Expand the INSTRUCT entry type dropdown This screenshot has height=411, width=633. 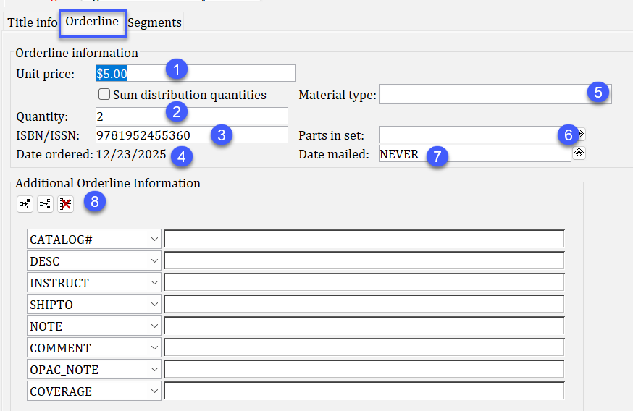155,283
